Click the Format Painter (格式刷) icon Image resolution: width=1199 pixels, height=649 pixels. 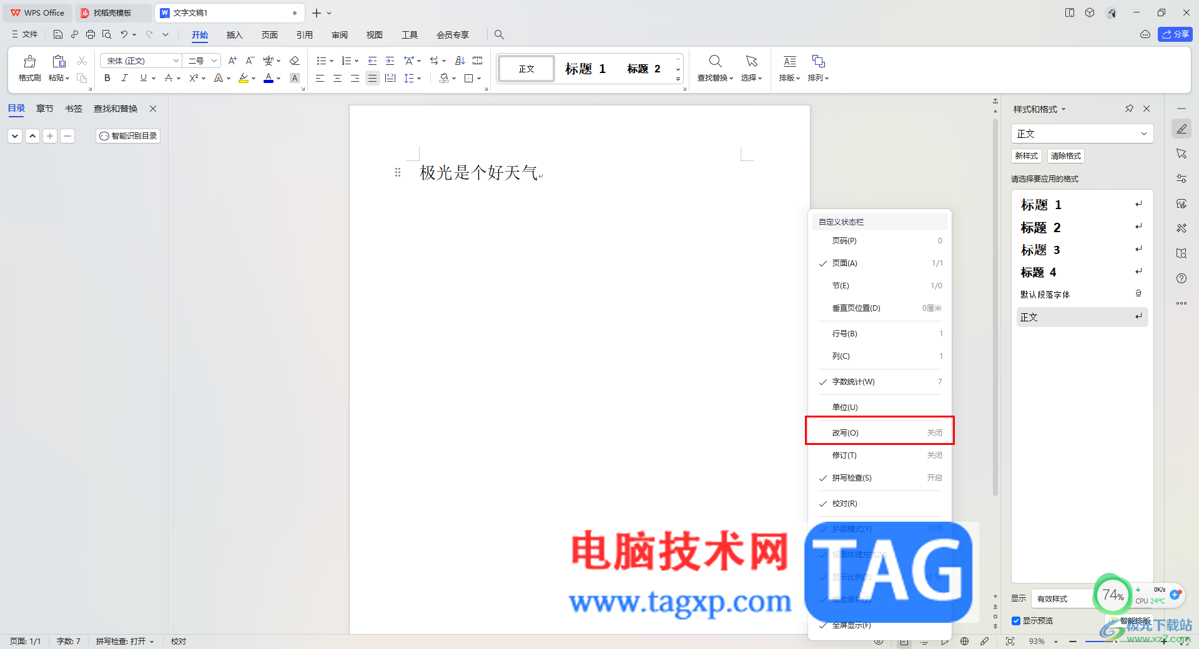pyautogui.click(x=29, y=61)
